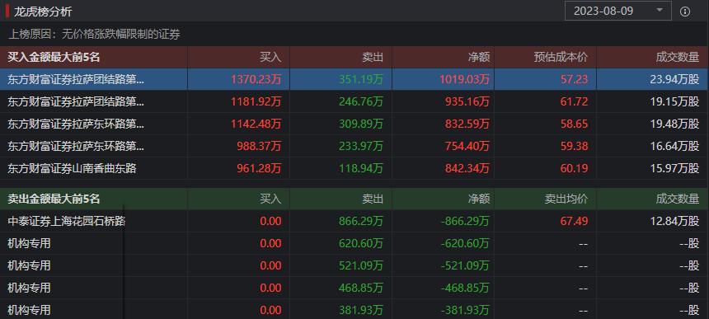Click 卖出均价 column header
This screenshot has height=319, width=709.
(566, 199)
